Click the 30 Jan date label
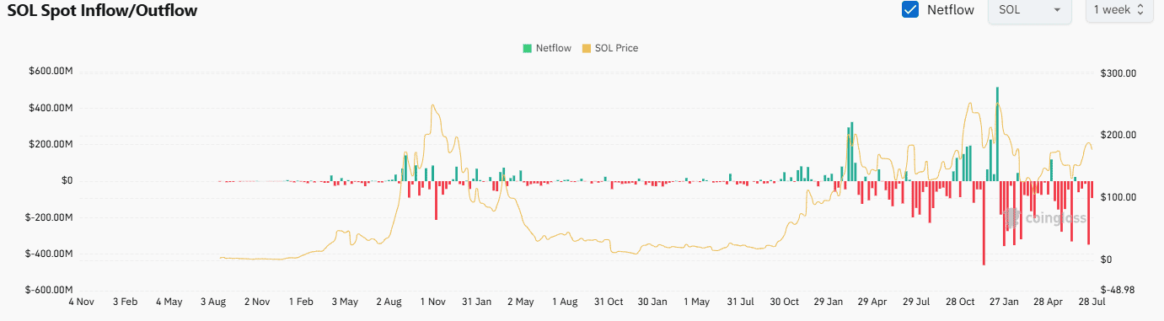Viewport: 1164px width, 321px height. [652, 302]
